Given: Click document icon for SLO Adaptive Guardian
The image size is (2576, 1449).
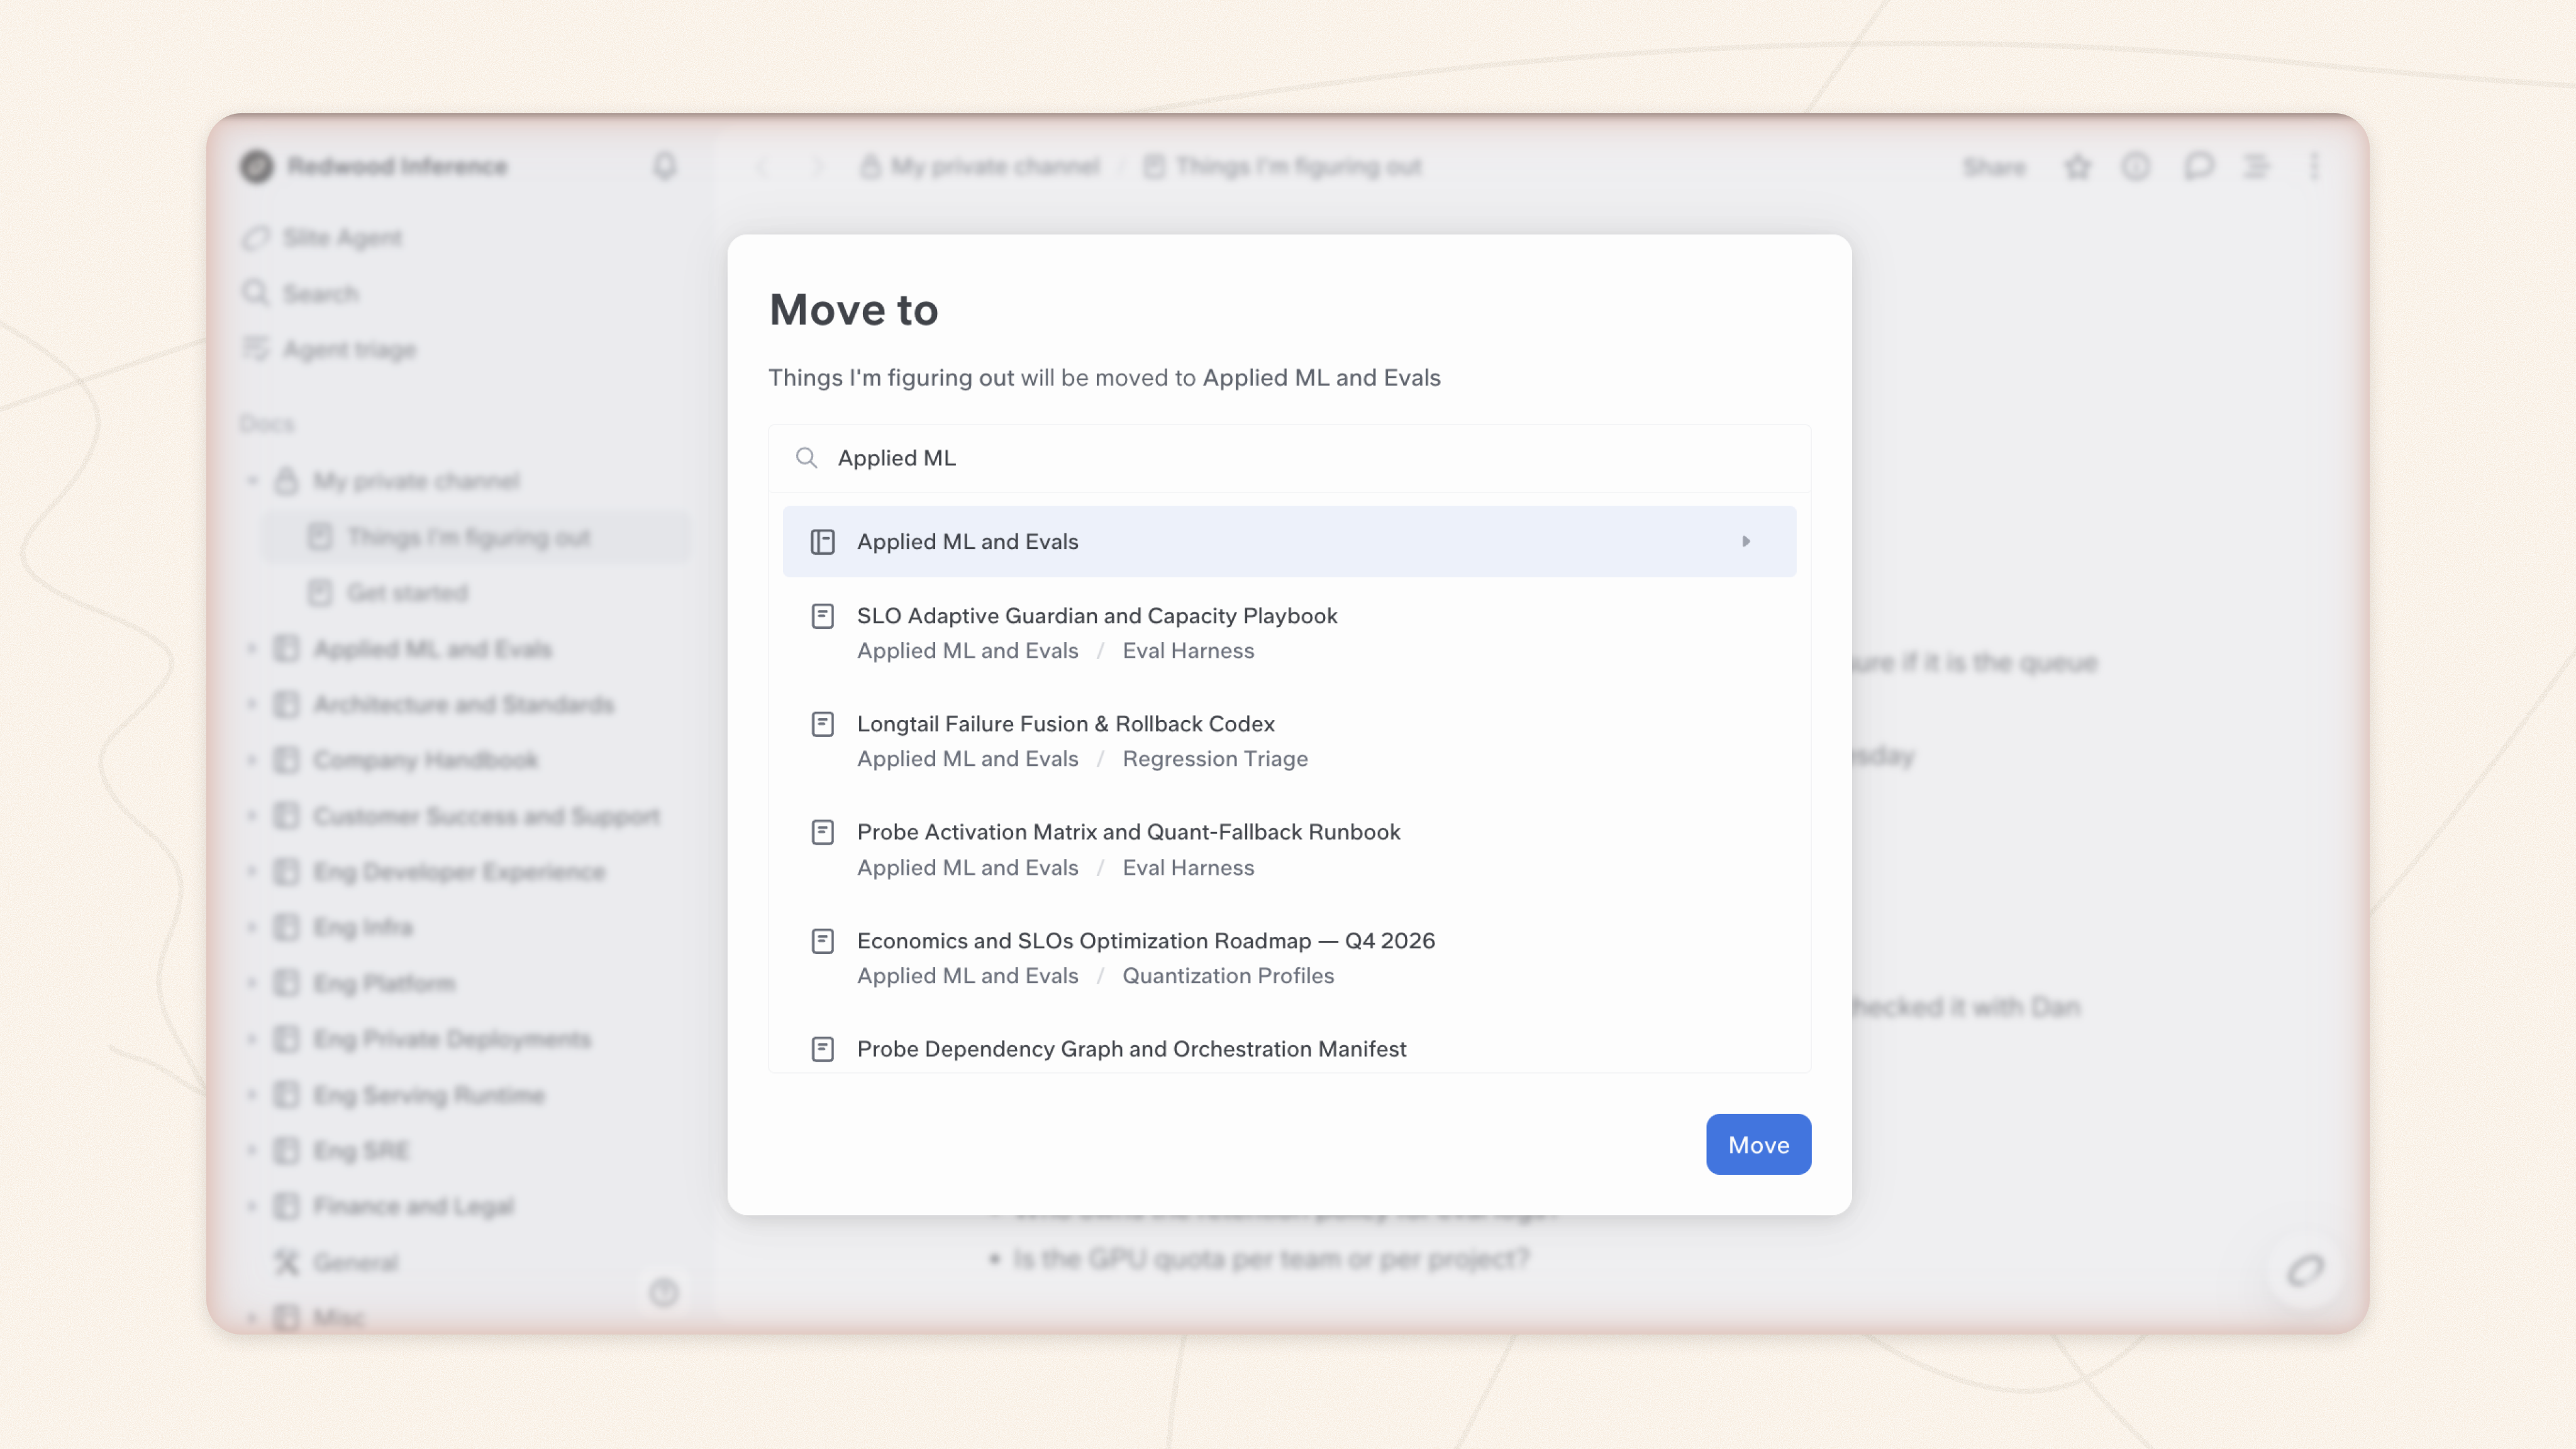Looking at the screenshot, I should pos(822,616).
